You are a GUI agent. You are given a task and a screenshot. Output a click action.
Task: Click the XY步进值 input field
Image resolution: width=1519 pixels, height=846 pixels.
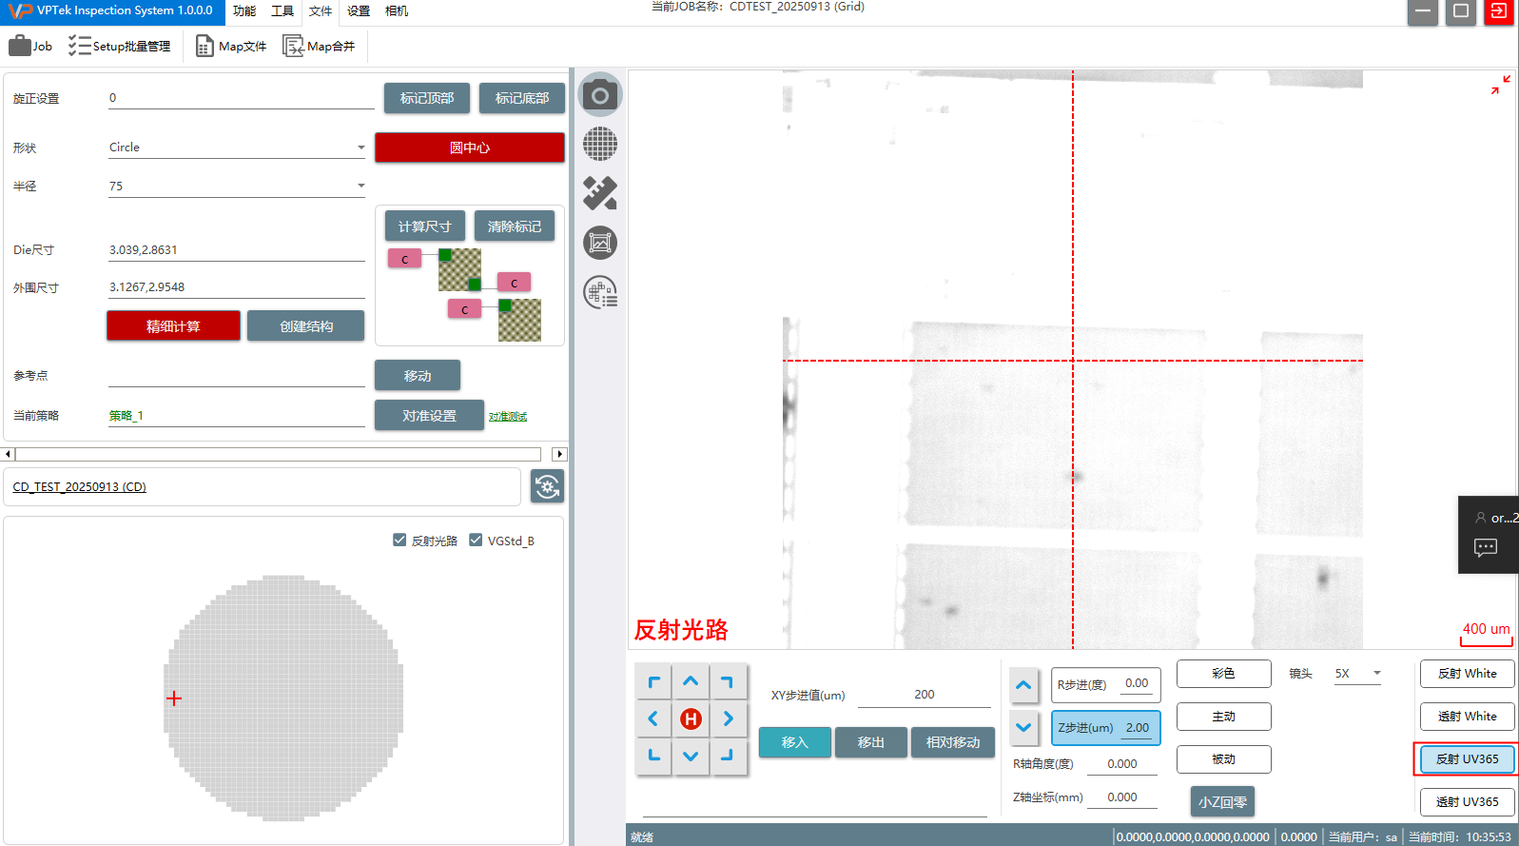point(924,695)
